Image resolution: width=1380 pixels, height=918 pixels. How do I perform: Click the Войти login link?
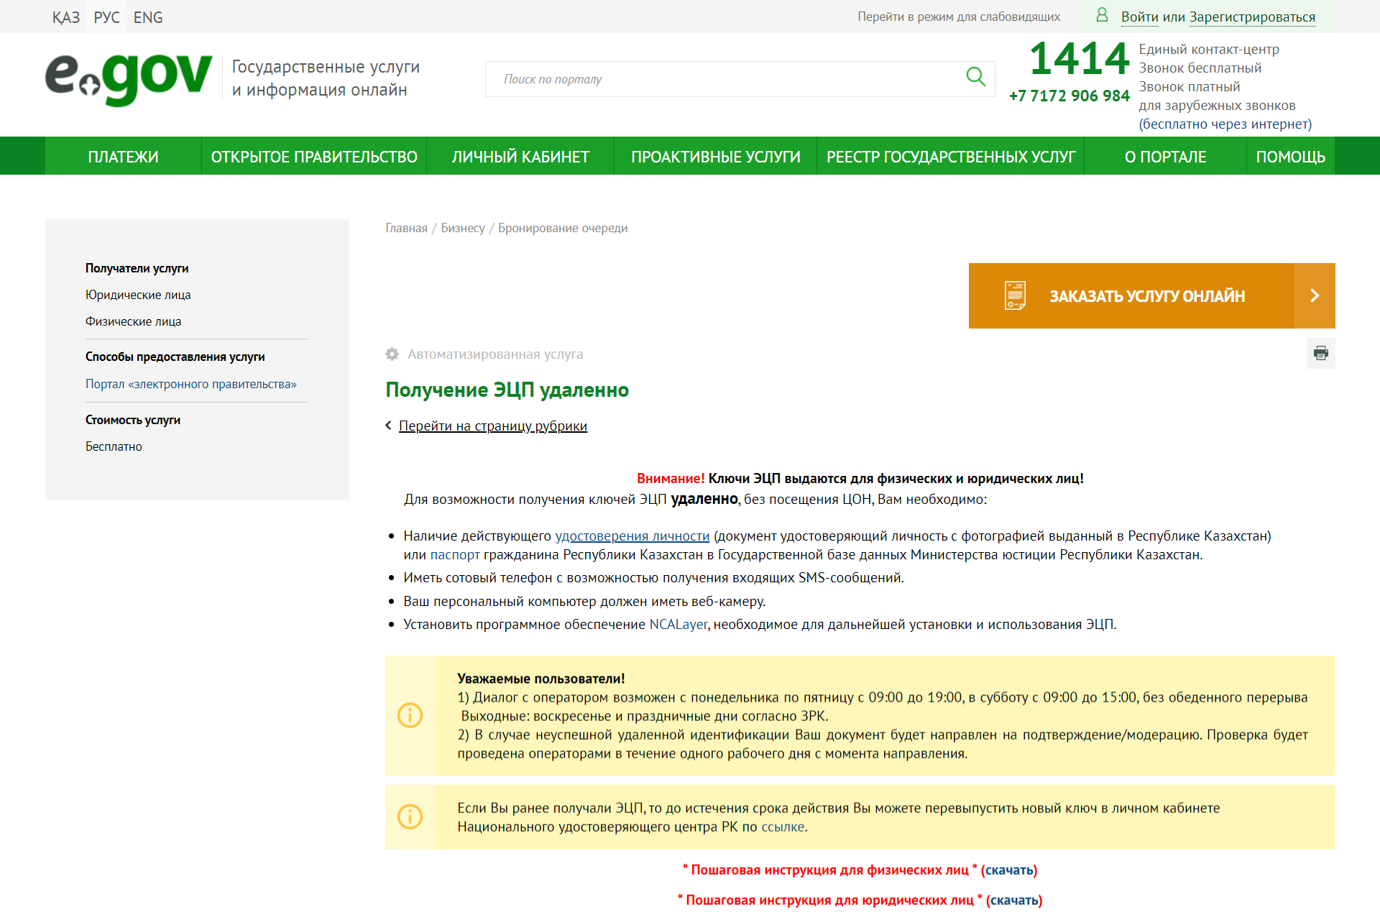tap(1140, 17)
